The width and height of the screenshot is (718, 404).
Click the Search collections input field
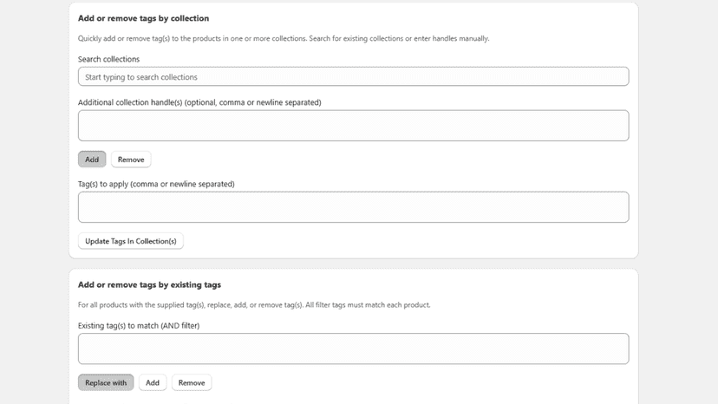pos(353,76)
